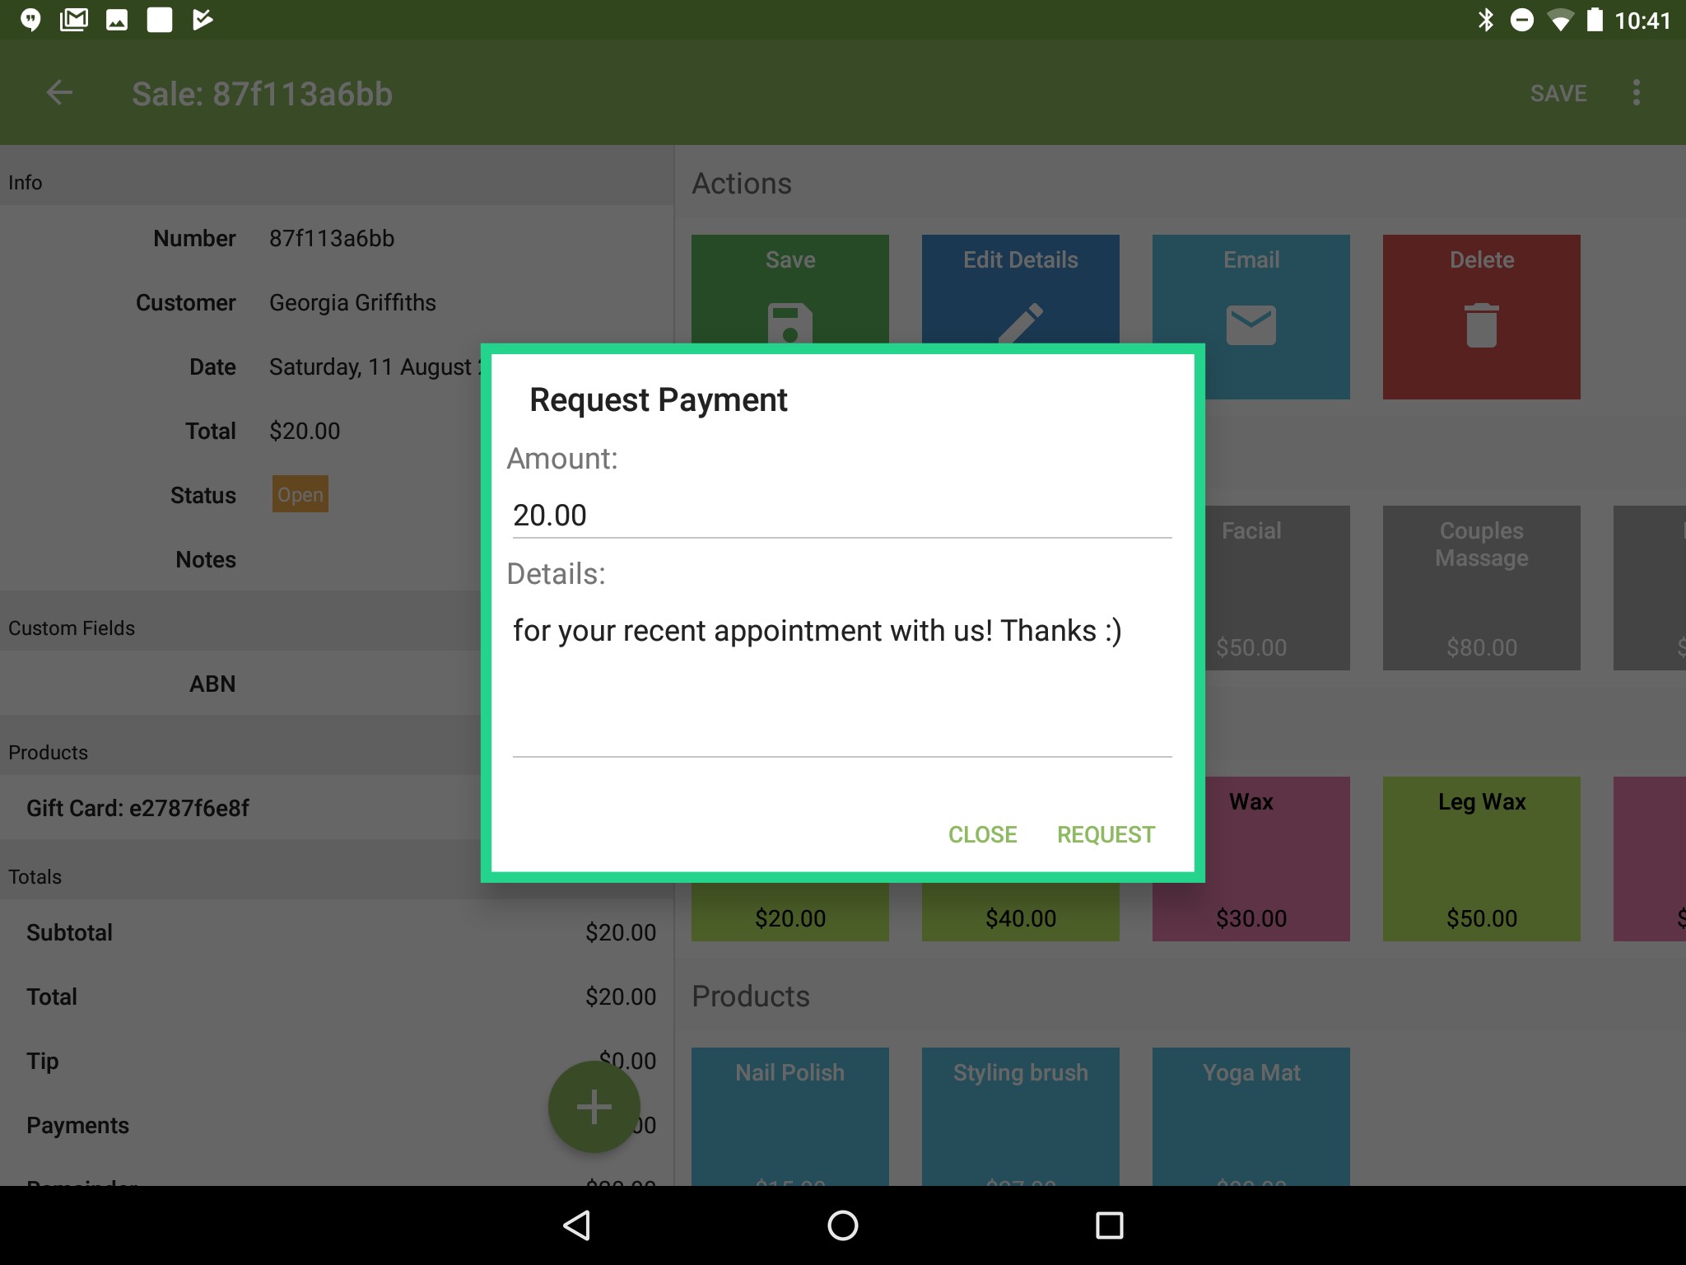Tap the Bluetooth status icon
The image size is (1686, 1265).
coord(1485,20)
